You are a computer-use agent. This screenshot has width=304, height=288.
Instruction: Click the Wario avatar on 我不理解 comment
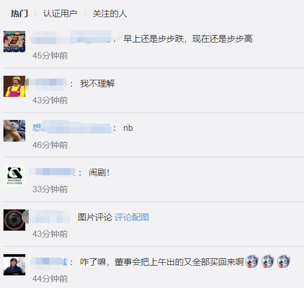pyautogui.click(x=14, y=86)
